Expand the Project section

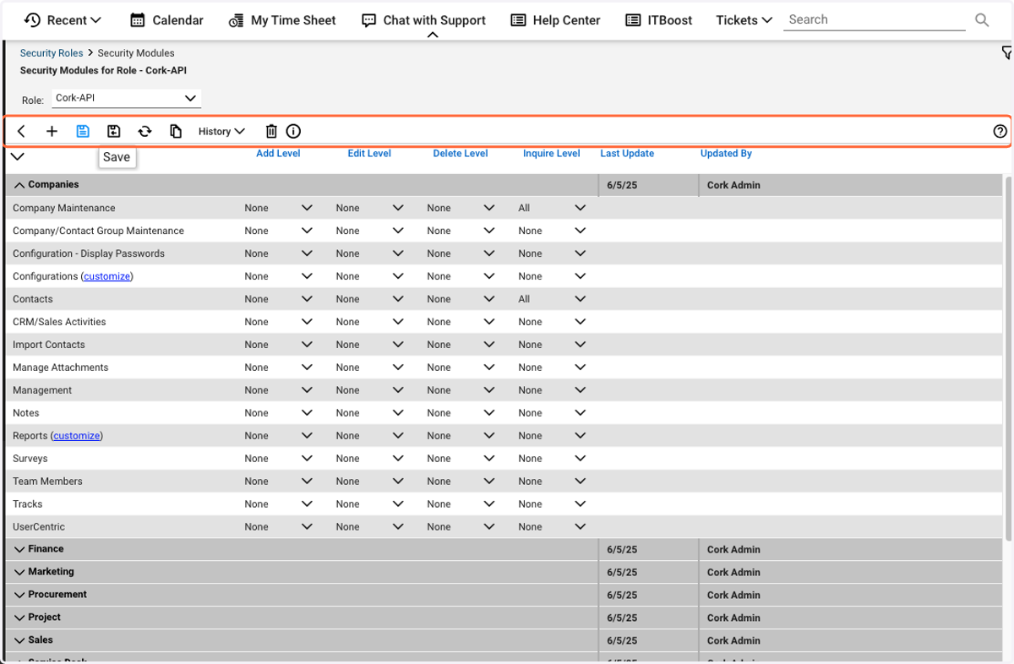click(x=19, y=618)
